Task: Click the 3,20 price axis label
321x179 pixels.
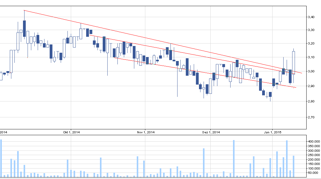Action: coord(311,44)
